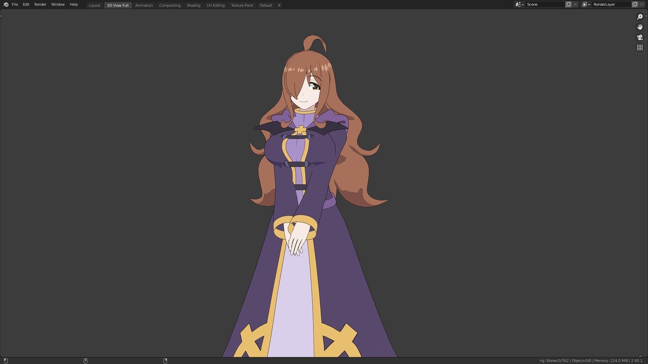The width and height of the screenshot is (648, 364).
Task: Open the Texture Paint workspace tab
Action: click(x=242, y=5)
